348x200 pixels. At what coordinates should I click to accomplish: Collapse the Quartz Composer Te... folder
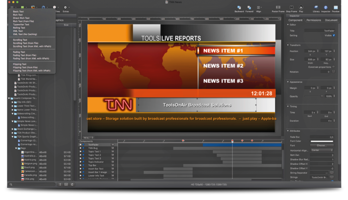[9, 98]
